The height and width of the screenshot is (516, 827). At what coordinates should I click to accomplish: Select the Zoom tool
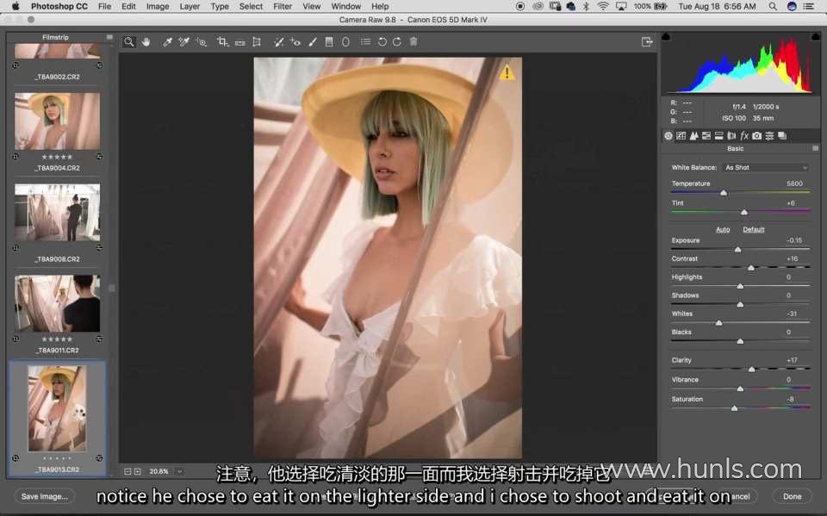click(128, 41)
